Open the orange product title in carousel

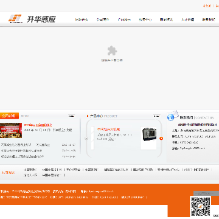(x=108, y=129)
